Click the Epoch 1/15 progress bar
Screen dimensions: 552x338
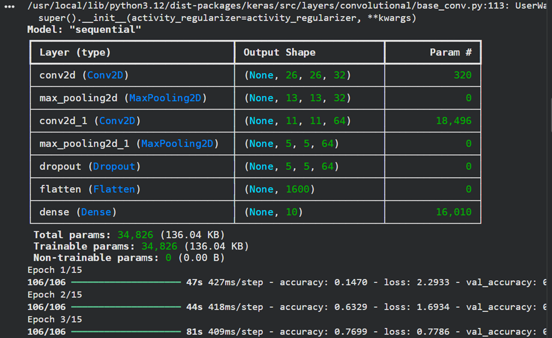125,282
